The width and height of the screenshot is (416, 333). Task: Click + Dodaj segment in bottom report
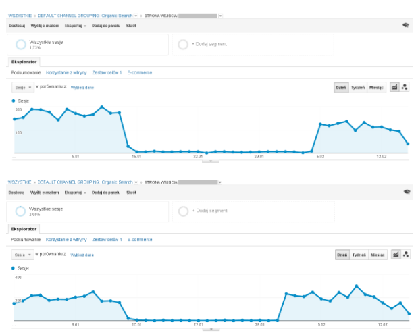point(209,211)
